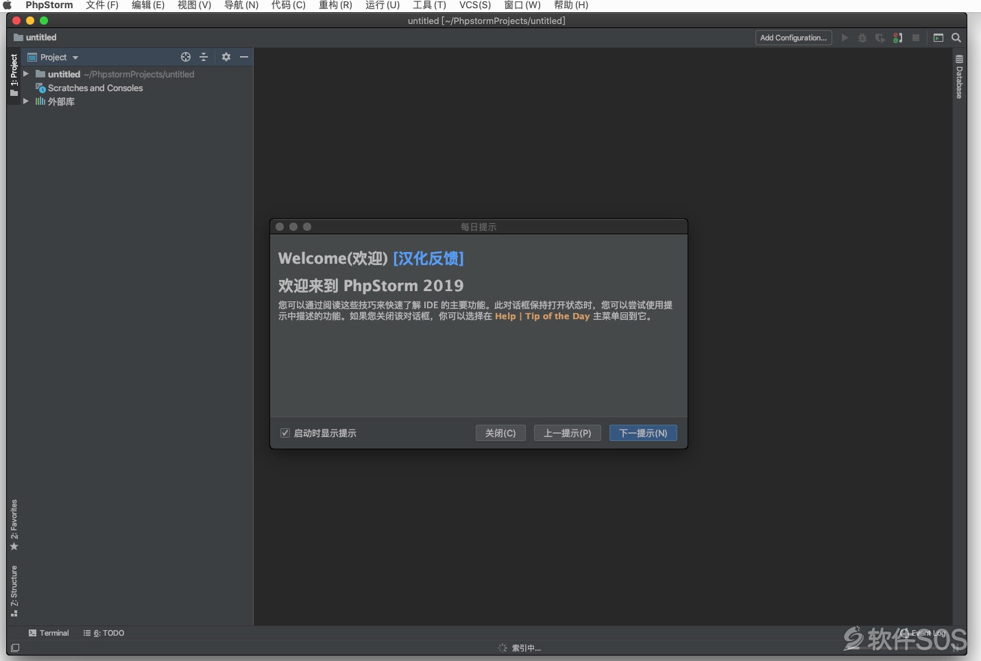
Task: Open 运行 (U) menu
Action: (383, 5)
